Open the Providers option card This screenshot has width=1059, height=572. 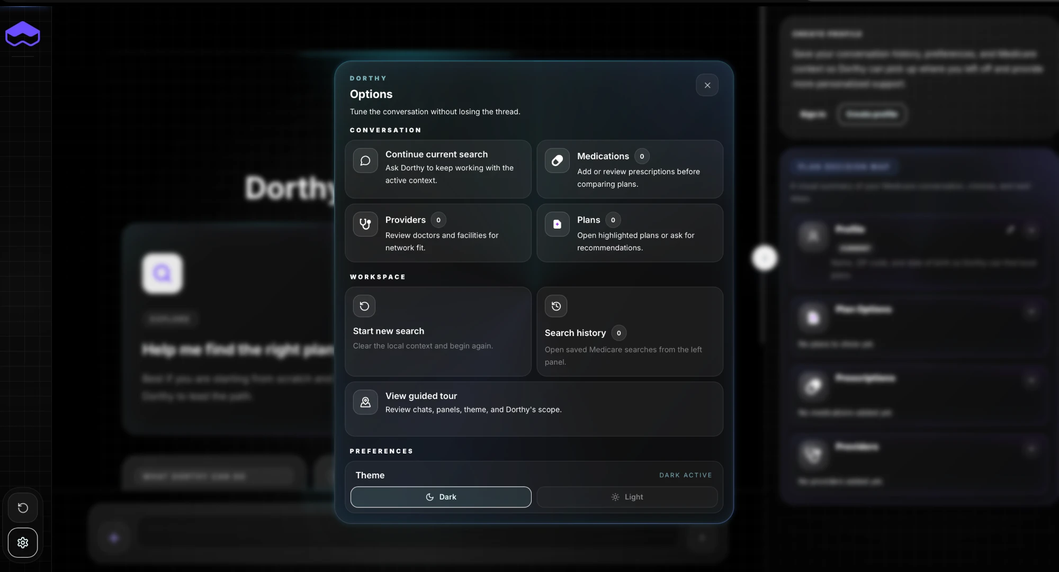438,233
